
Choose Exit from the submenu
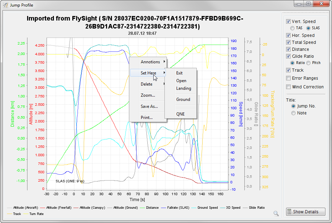pos(179,73)
